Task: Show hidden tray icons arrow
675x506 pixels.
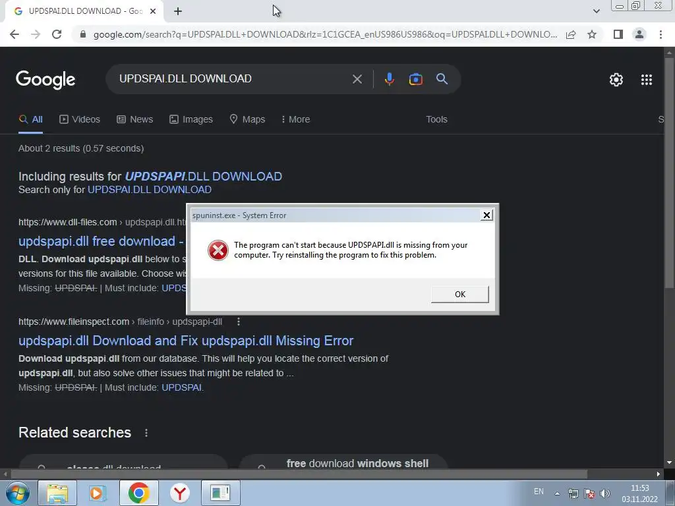Action: tap(557, 493)
